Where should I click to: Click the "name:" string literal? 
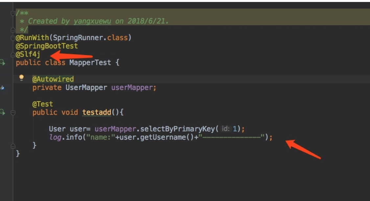click(101, 137)
